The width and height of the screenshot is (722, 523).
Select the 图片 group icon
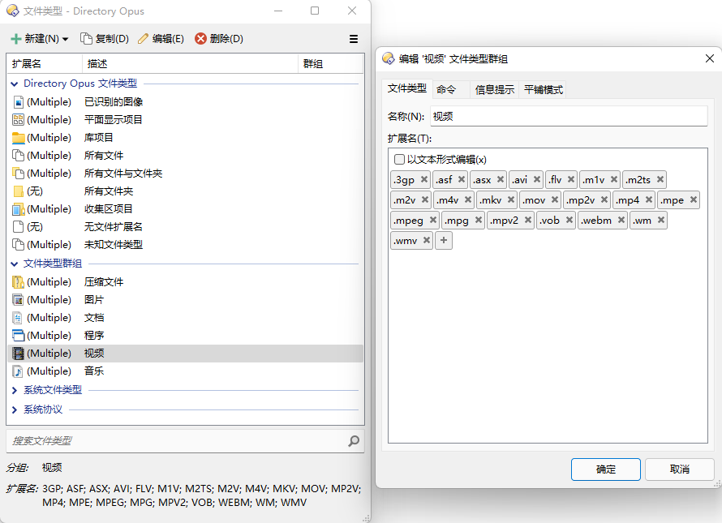[18, 300]
